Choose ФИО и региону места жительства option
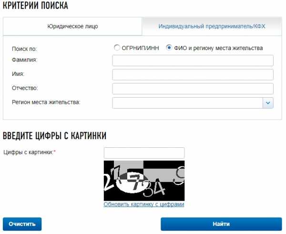286x234 pixels. (169, 48)
